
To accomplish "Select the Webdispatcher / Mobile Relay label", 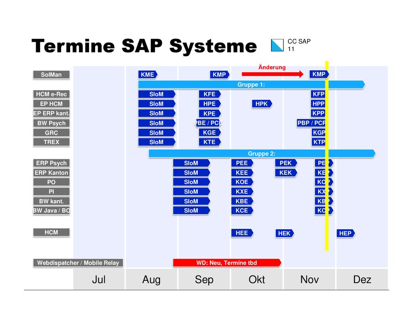I will [78, 263].
